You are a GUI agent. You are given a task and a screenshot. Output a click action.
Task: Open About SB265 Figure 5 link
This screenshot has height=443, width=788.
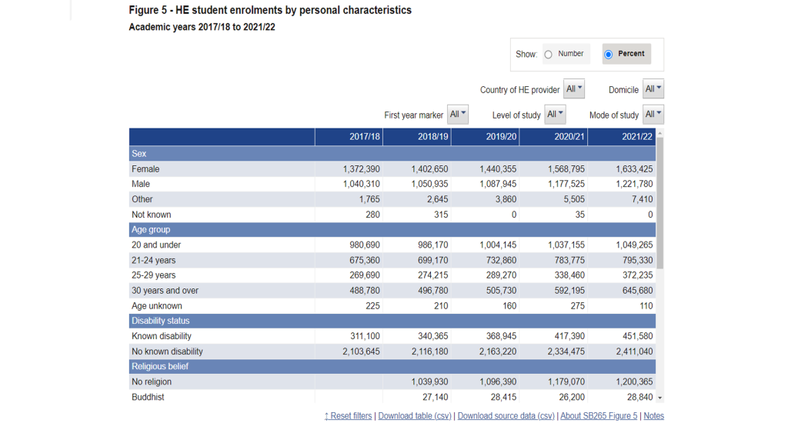pyautogui.click(x=599, y=416)
